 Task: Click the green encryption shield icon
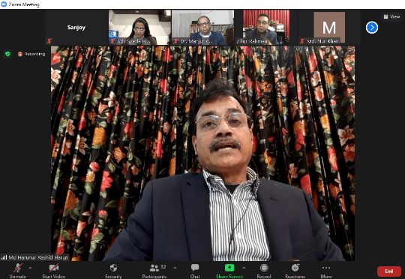point(7,54)
